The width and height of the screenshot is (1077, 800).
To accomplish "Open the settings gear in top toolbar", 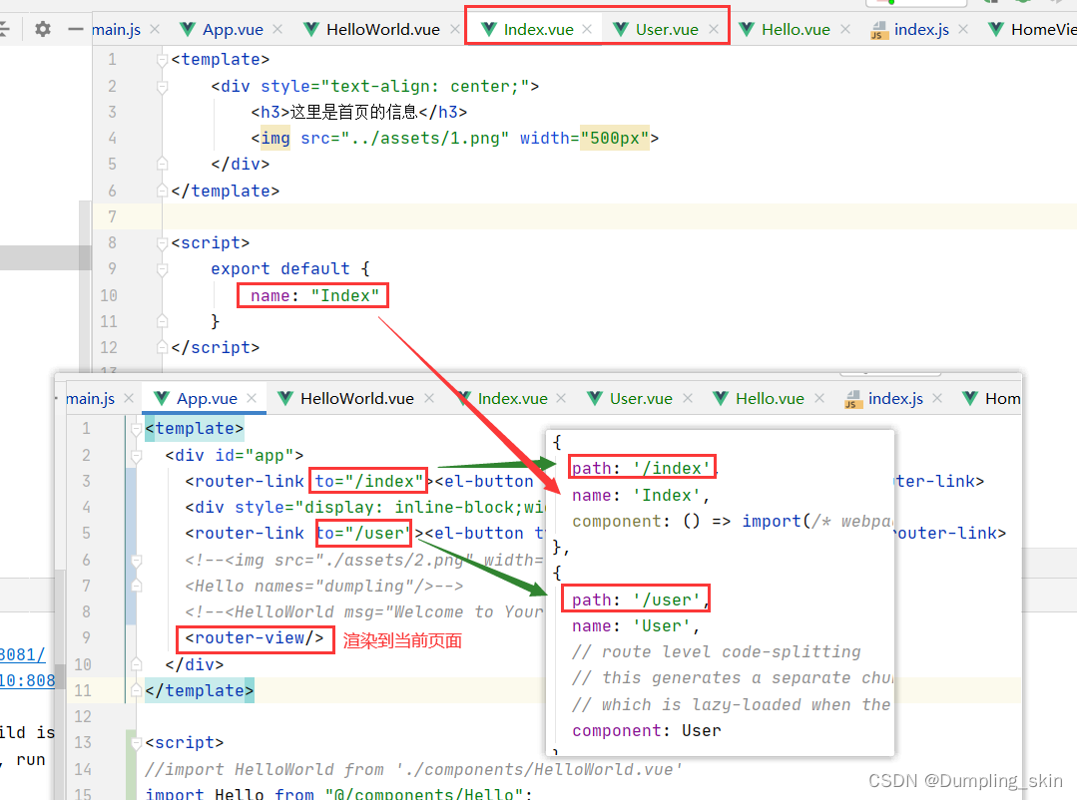I will pos(43,29).
